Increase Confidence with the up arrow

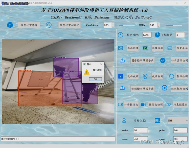click(113, 24)
